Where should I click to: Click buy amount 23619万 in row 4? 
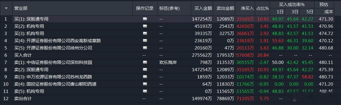pos(203,40)
